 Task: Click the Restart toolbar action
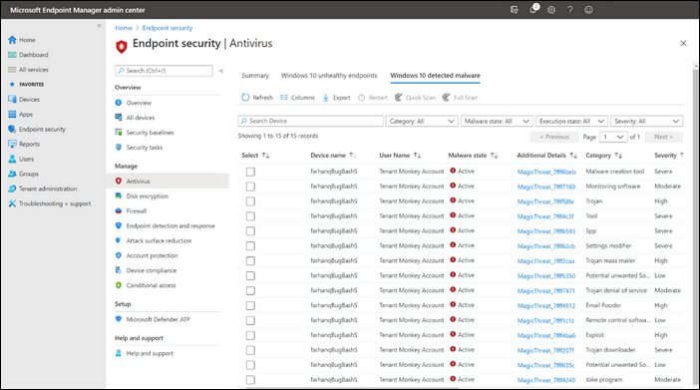(x=373, y=98)
